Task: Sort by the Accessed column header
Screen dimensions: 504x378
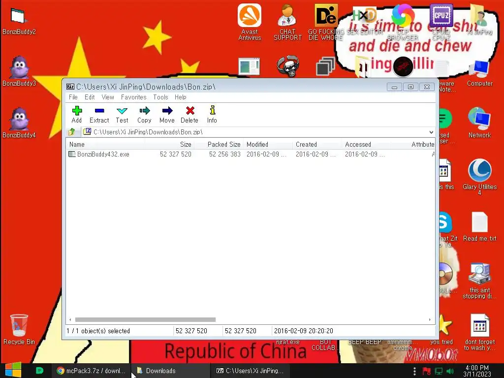Action: (x=366, y=144)
